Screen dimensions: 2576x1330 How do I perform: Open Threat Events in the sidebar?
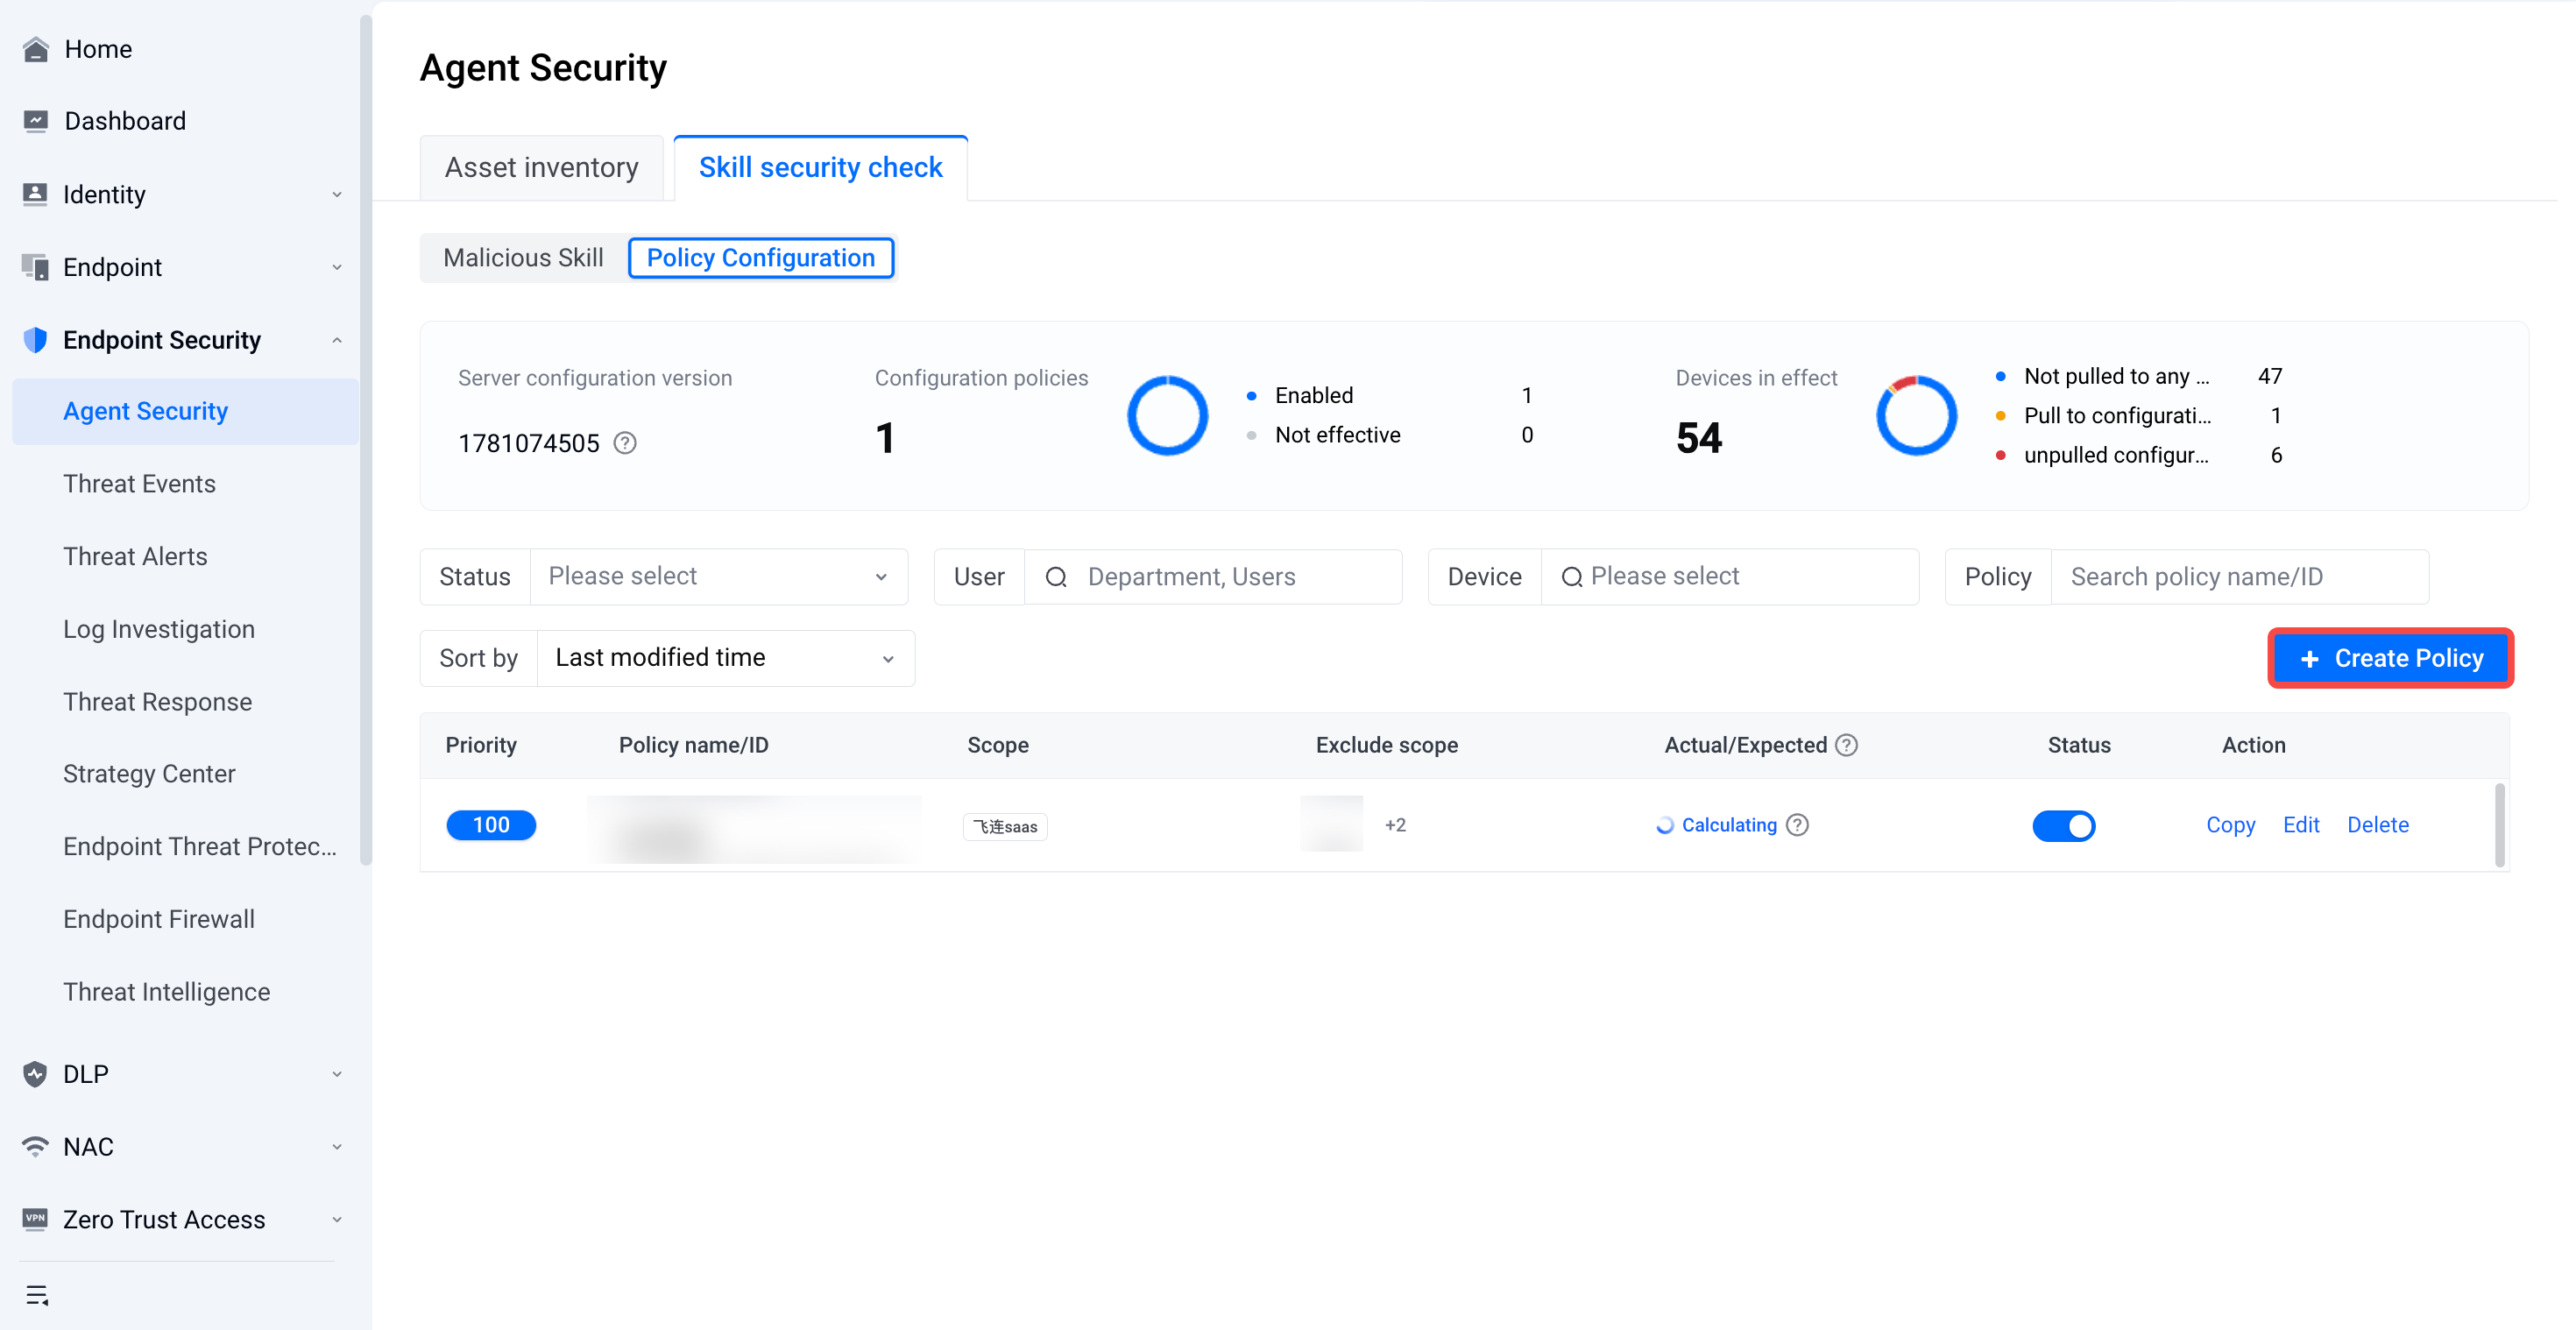point(140,484)
